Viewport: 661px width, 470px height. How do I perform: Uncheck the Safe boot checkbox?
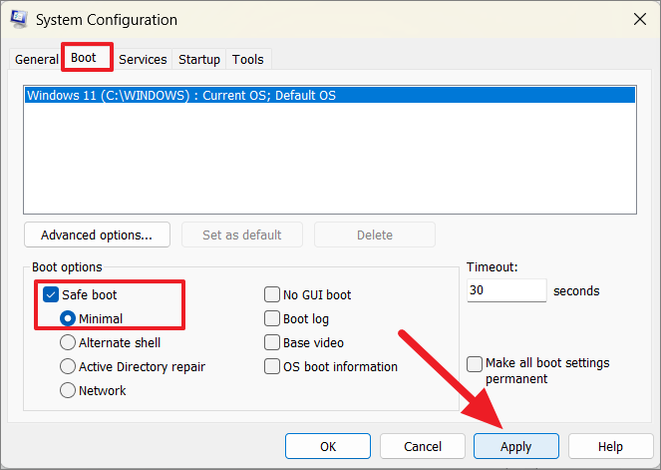coord(51,294)
